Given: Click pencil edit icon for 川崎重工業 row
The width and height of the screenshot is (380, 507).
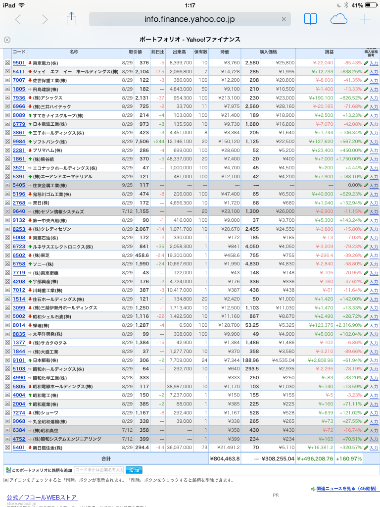Looking at the screenshot, I should pyautogui.click(x=366, y=290).
